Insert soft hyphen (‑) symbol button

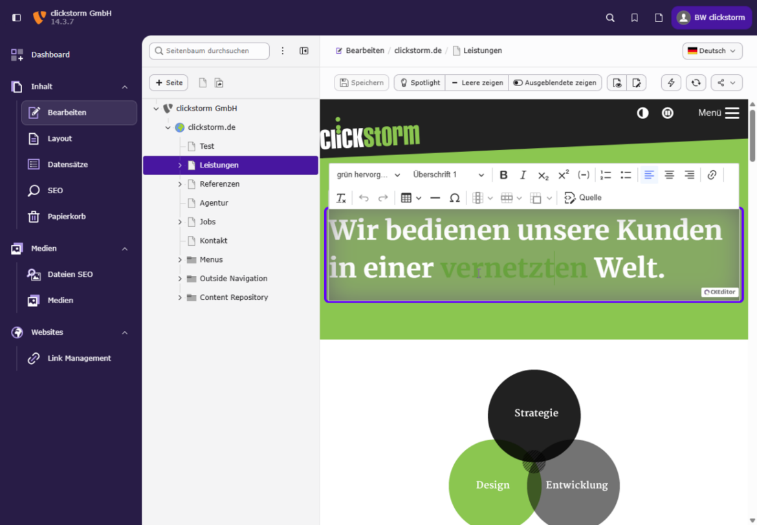[583, 175]
